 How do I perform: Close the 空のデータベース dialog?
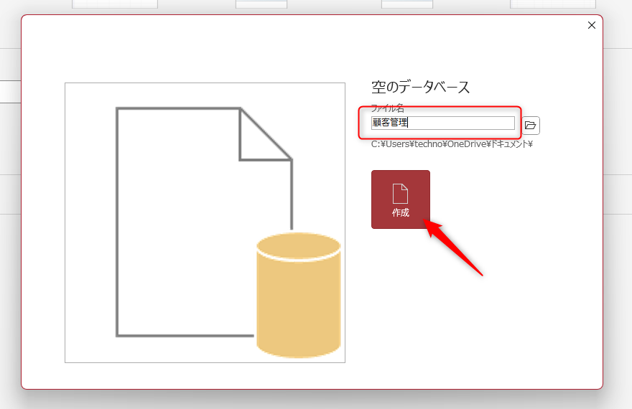[592, 25]
